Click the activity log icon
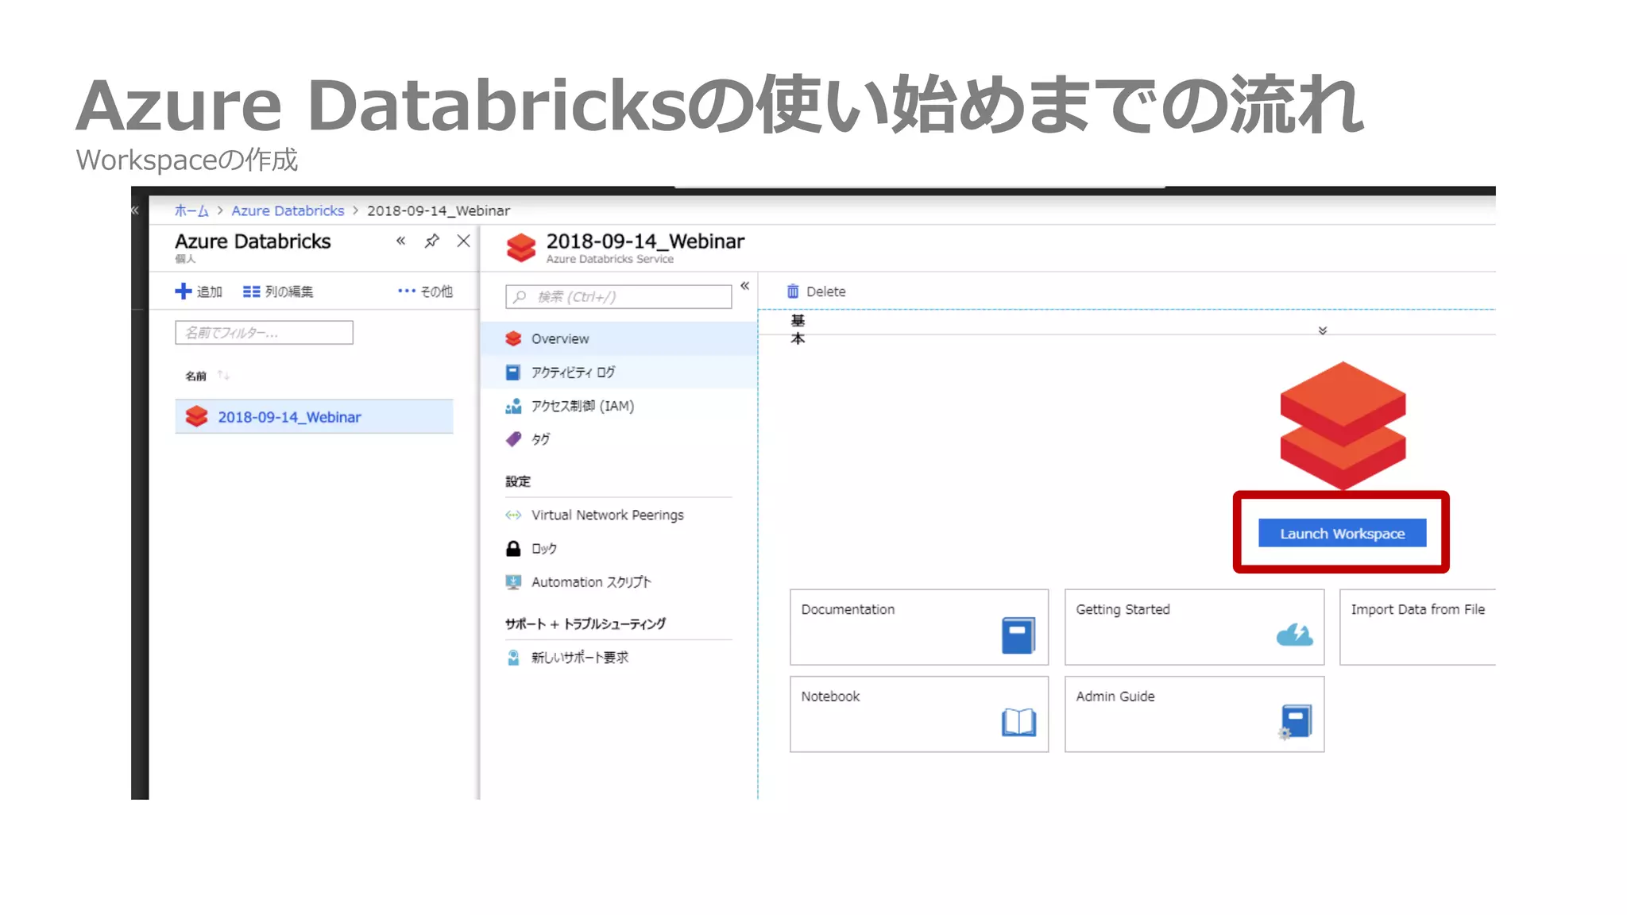 pos(513,372)
